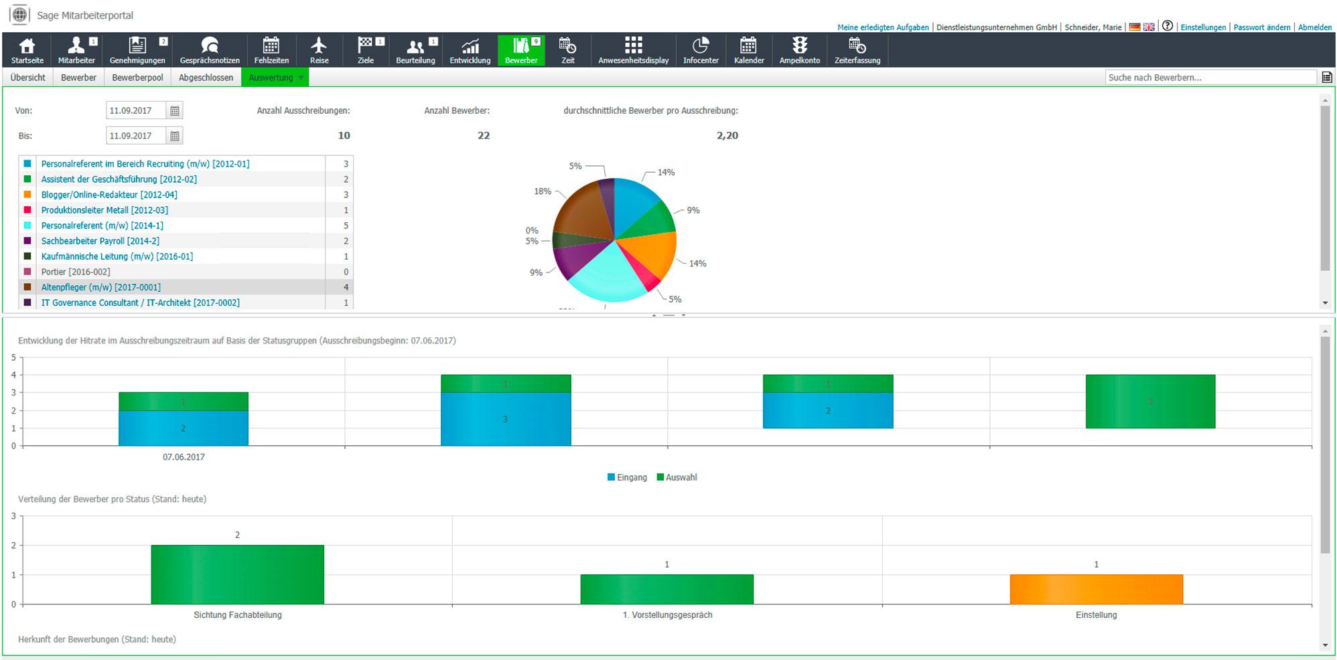
Task: Open Blogger/Online-Redakteur posting
Action: coord(109,195)
